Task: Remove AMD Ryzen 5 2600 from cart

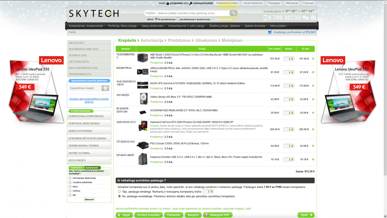Action: pos(313,59)
